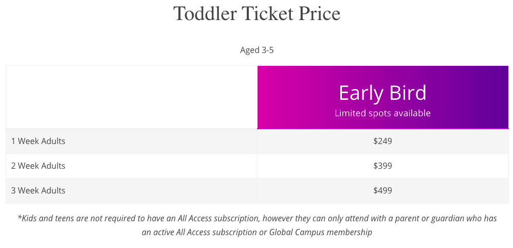Click the "Toddler Ticket Price" heading

point(256,14)
